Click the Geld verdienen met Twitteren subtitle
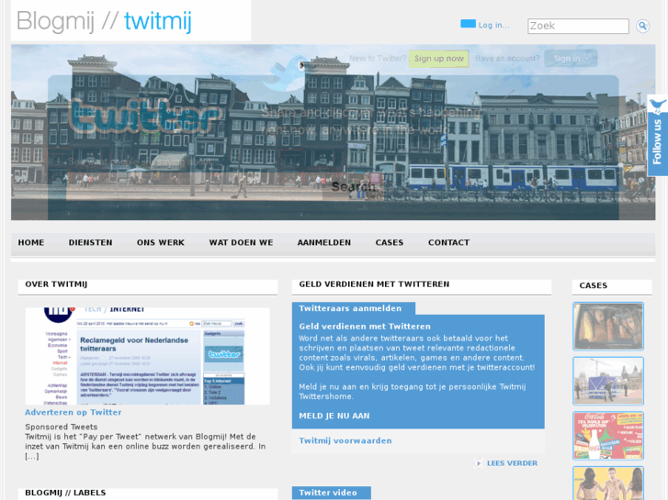This screenshot has width=668, height=500. pos(365,327)
